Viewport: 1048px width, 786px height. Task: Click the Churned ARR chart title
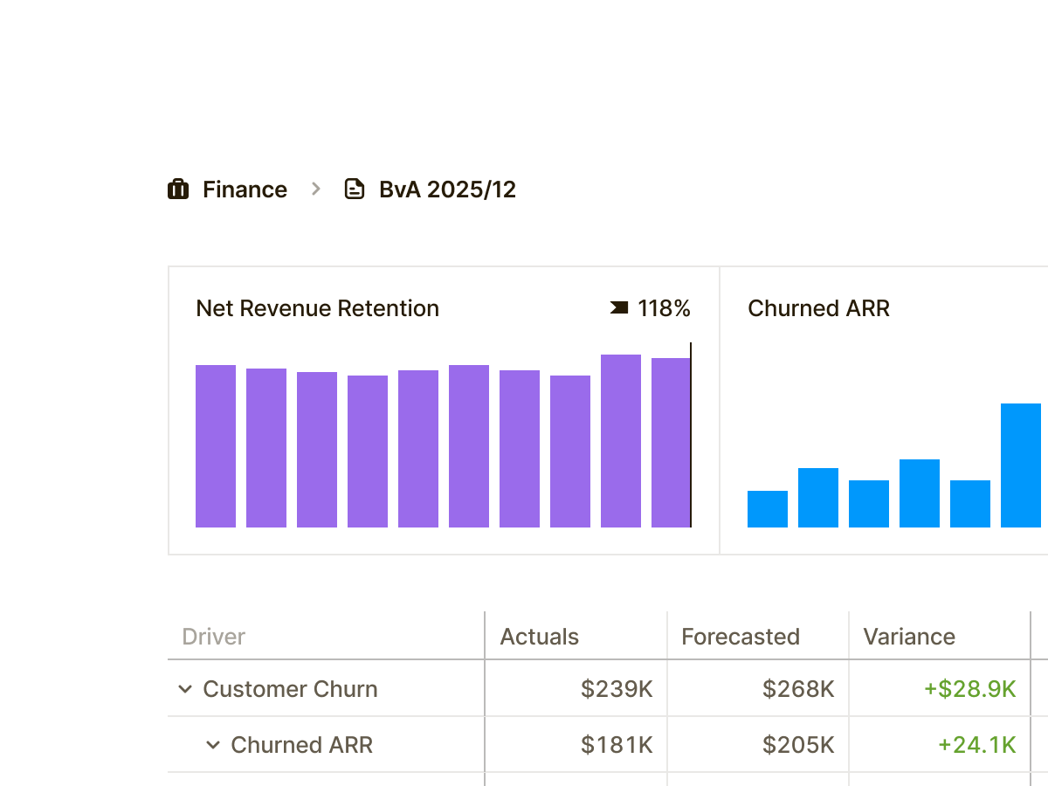click(818, 308)
